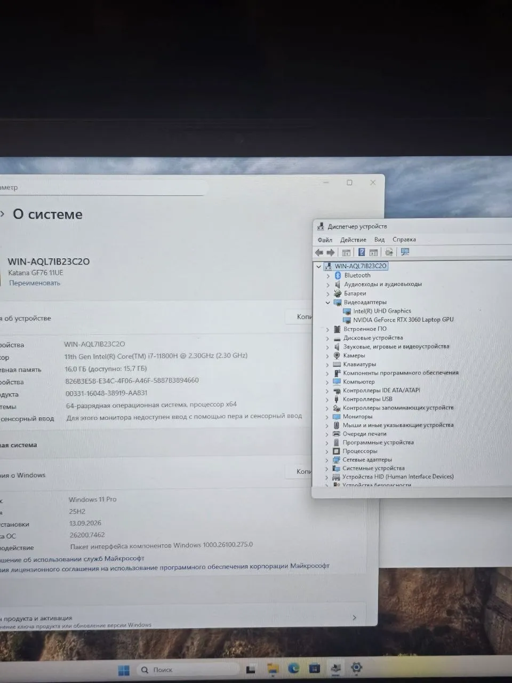
Task: Click the Forward arrow in Device Manager toolbar
Action: [331, 252]
